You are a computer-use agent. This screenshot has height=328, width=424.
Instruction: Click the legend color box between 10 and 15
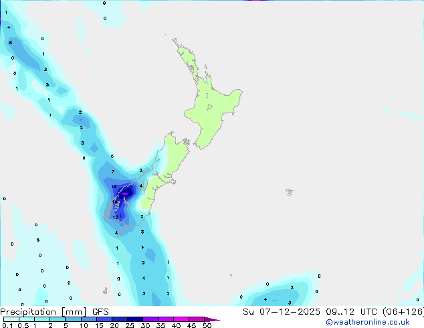point(88,319)
